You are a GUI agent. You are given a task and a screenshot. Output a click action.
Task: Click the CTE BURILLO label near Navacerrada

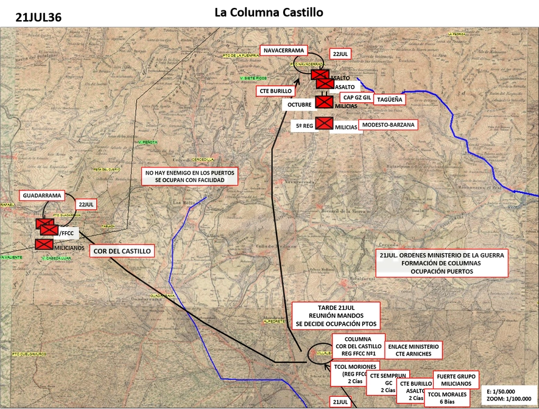[276, 91]
